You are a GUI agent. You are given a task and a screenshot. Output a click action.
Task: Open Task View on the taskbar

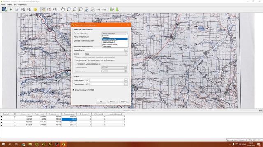click(x=16, y=144)
